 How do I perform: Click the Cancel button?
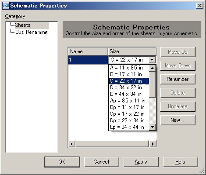tap(102, 162)
